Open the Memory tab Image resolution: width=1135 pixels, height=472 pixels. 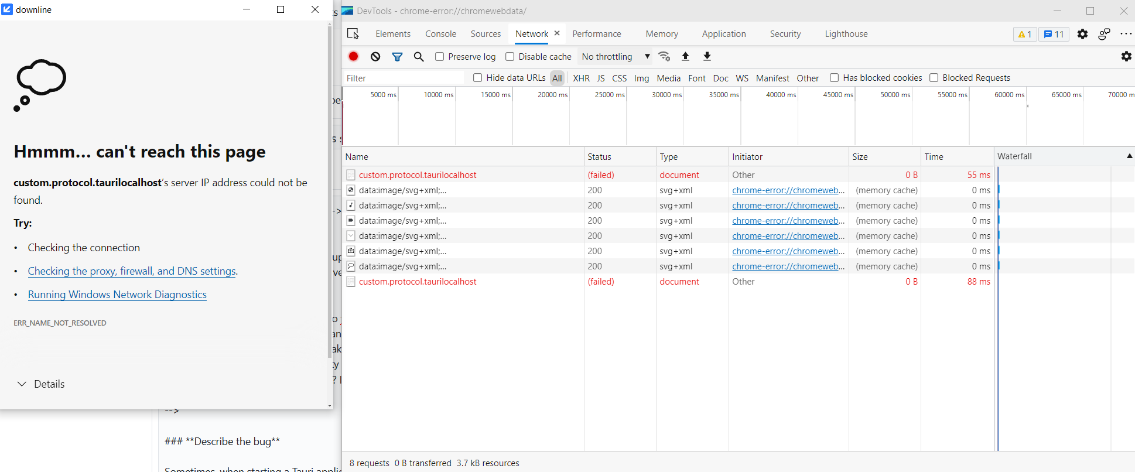tap(662, 34)
